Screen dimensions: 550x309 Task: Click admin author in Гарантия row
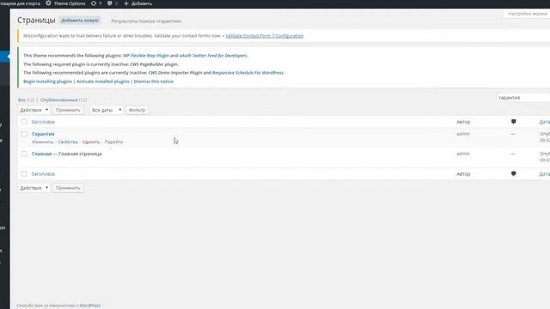pos(463,134)
